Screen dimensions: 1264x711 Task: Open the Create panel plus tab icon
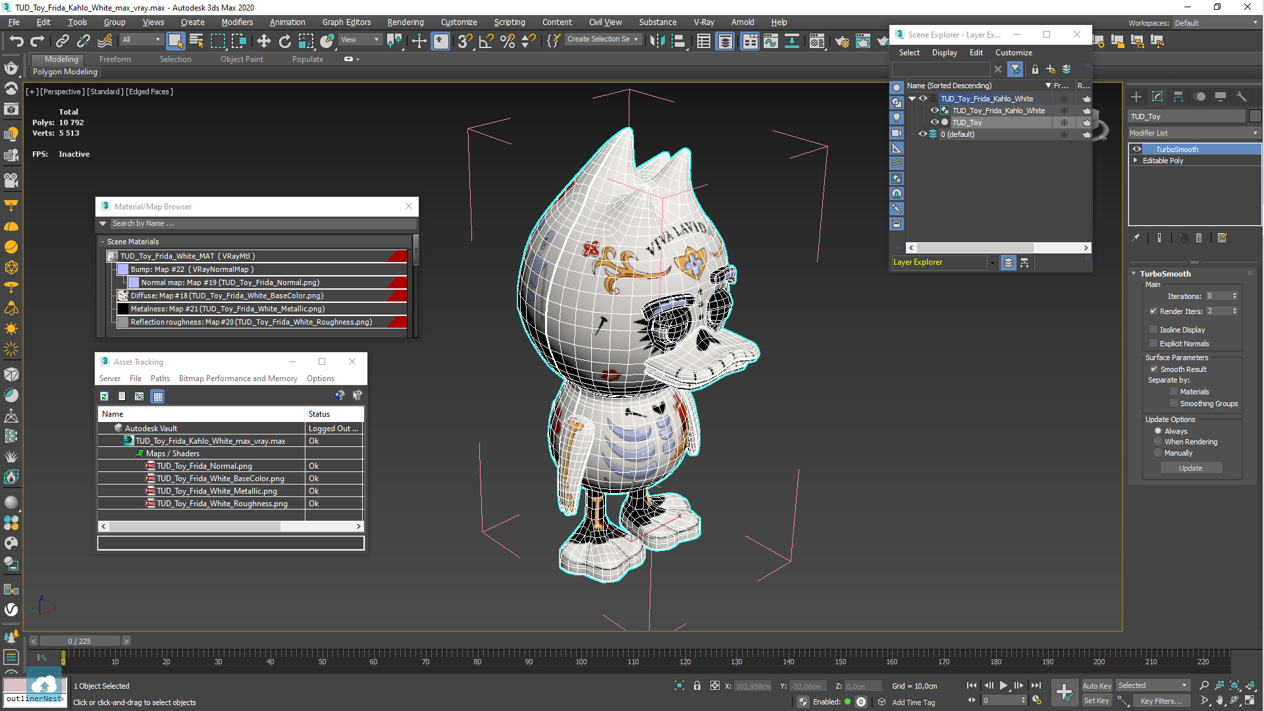[1136, 97]
